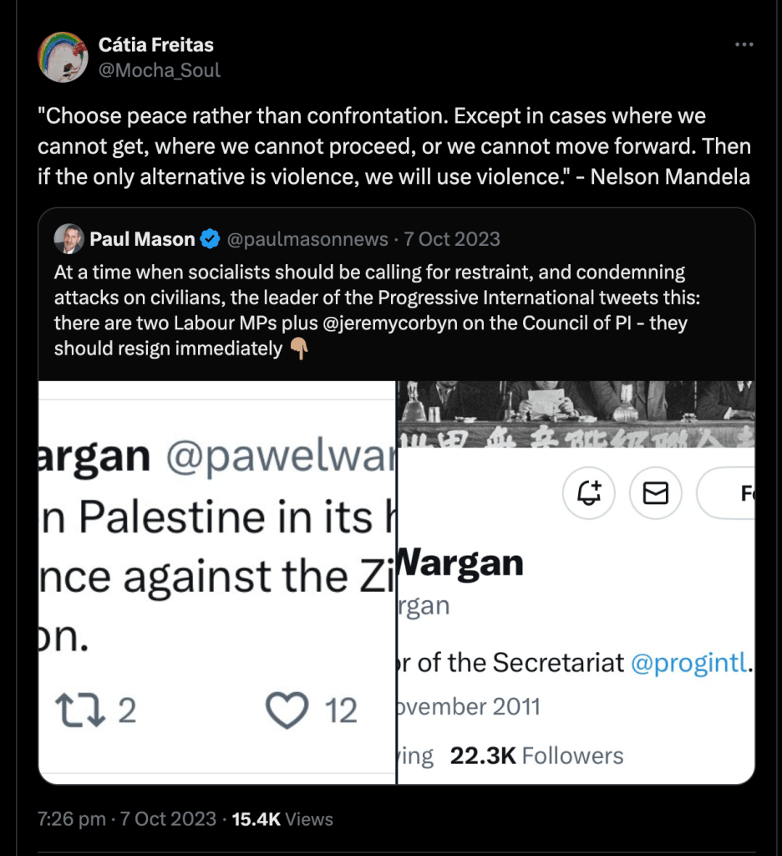Screen dimensions: 782x856
Task: Open the @progintl link
Action: pyautogui.click(x=689, y=663)
